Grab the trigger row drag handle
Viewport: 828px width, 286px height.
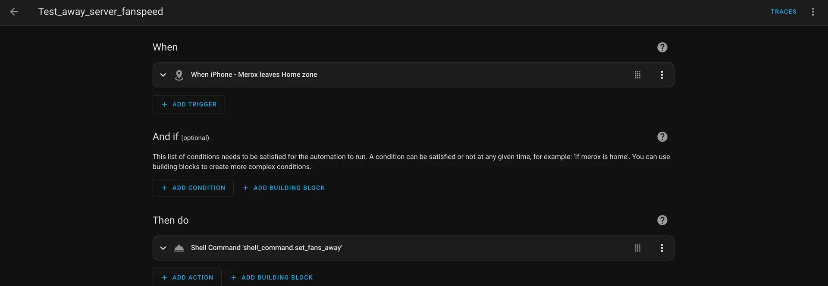coord(637,75)
